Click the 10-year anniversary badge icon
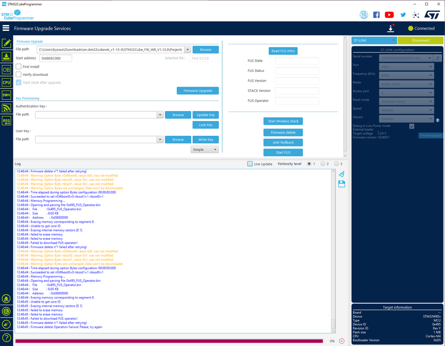 click(x=363, y=15)
